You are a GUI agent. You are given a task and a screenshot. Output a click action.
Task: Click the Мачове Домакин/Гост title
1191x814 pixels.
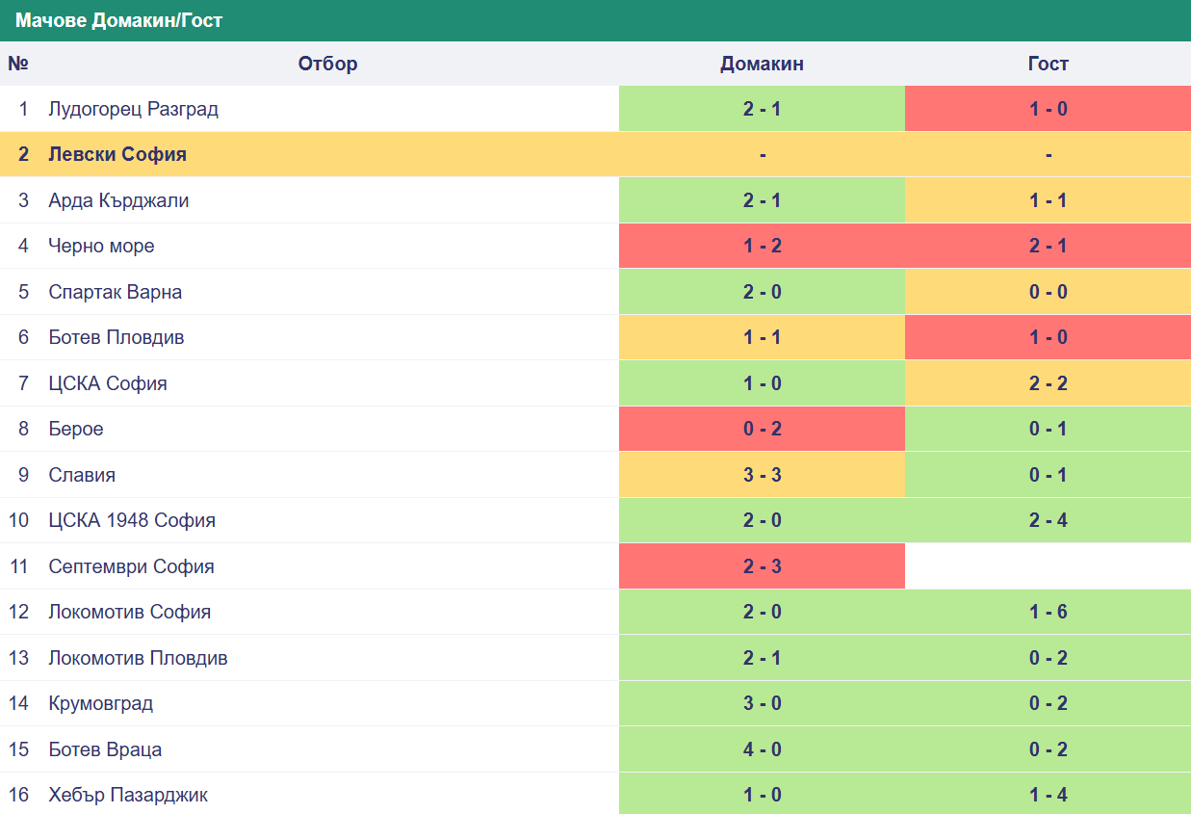pos(118,20)
